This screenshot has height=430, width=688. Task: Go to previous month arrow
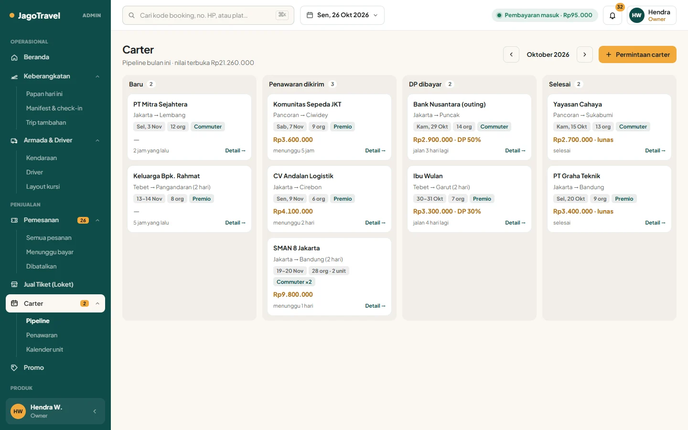click(511, 54)
